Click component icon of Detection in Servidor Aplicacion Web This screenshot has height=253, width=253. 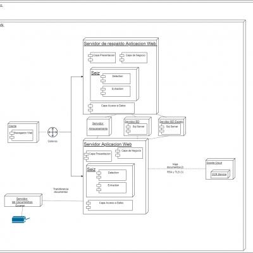point(99,175)
